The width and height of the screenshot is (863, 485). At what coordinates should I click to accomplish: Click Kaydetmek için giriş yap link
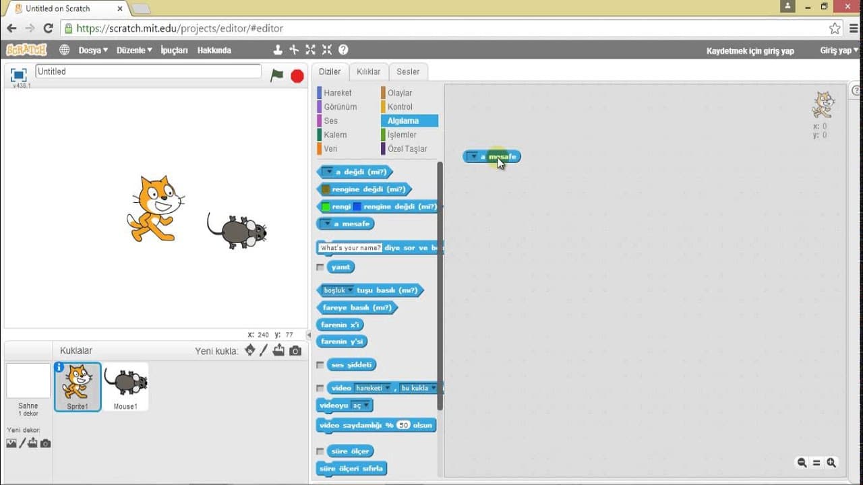click(750, 51)
